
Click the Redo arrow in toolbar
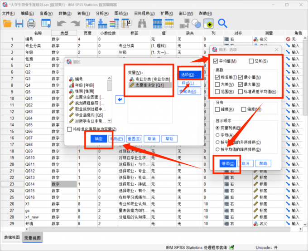pyautogui.click(x=74, y=23)
